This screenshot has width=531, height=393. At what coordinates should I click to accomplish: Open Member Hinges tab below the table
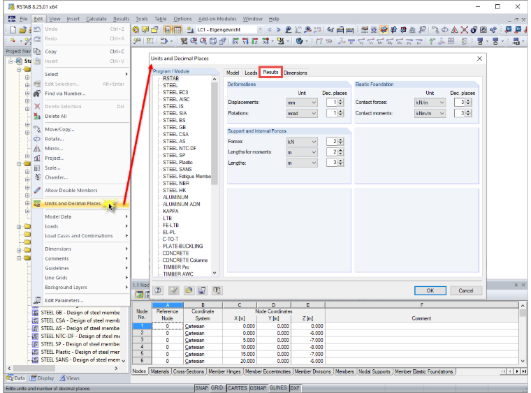coord(224,371)
